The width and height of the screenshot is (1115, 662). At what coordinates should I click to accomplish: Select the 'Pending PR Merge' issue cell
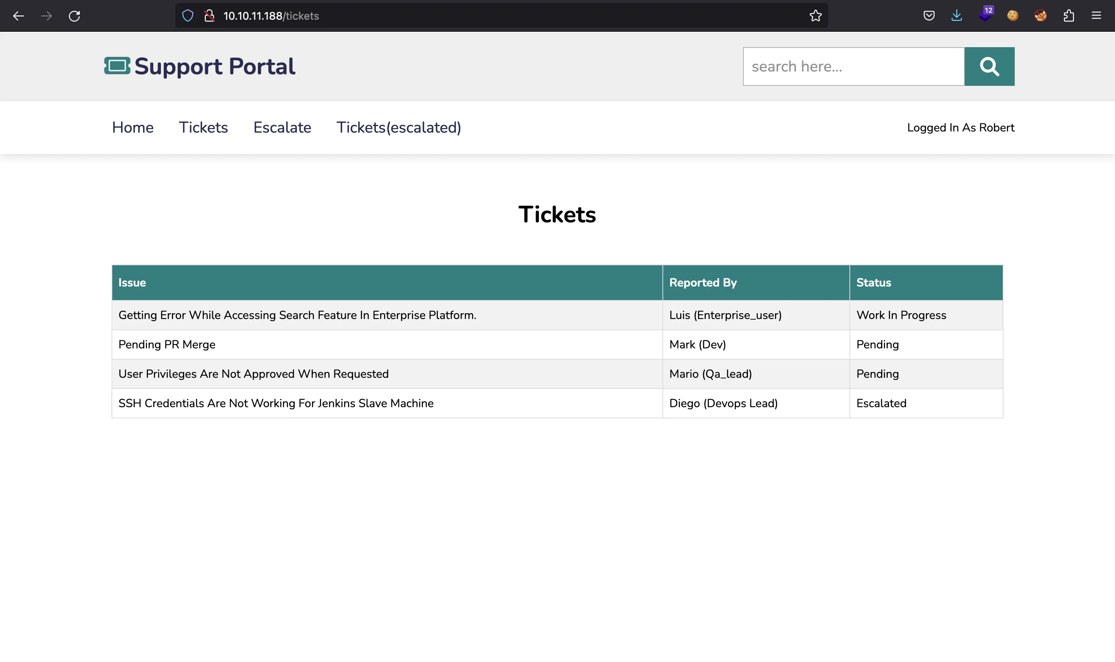click(x=387, y=345)
